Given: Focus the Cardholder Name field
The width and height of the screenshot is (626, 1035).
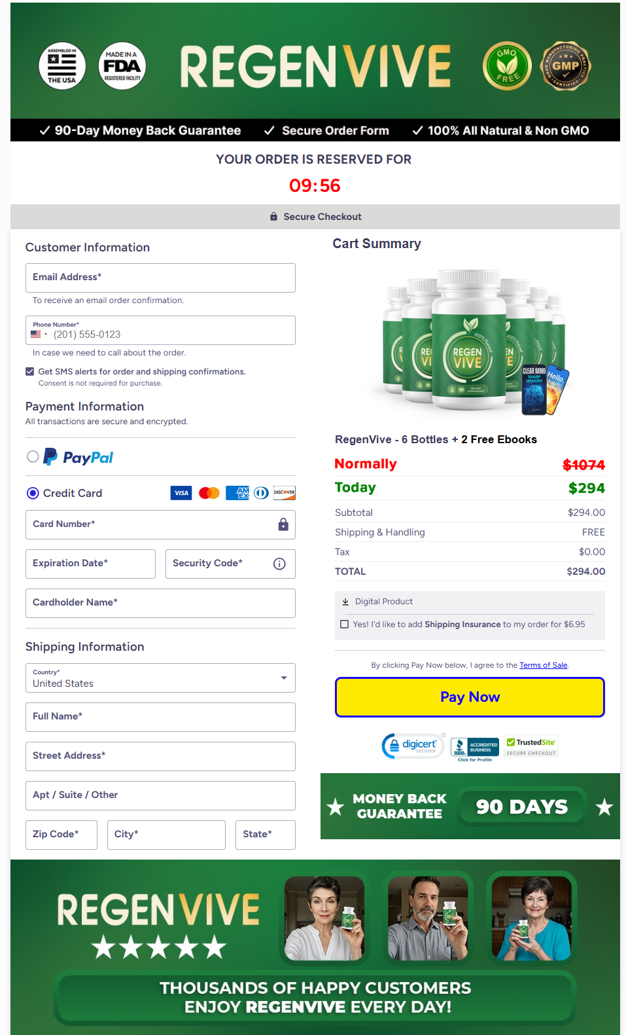Looking at the screenshot, I should [160, 603].
